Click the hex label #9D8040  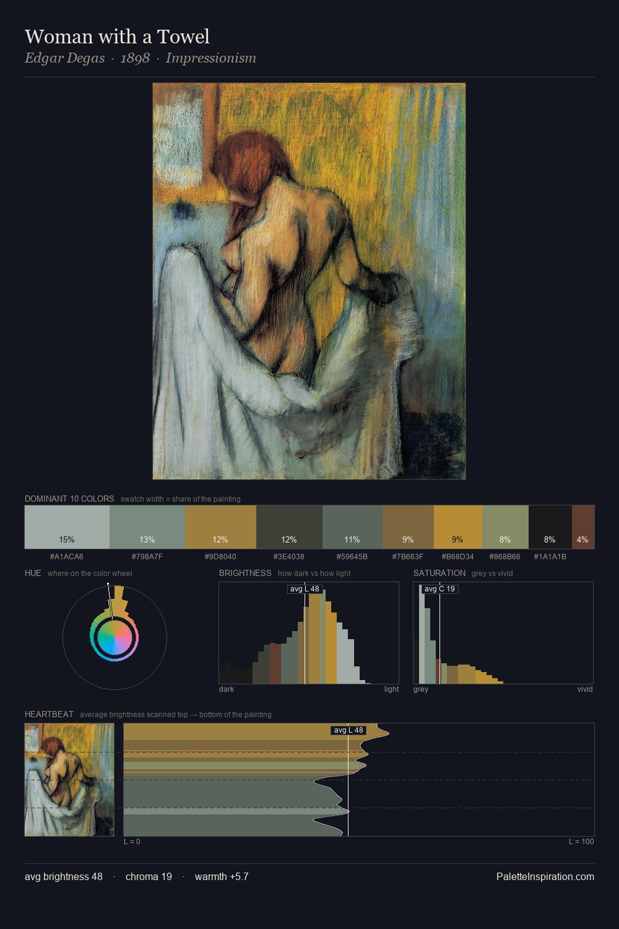coord(220,557)
